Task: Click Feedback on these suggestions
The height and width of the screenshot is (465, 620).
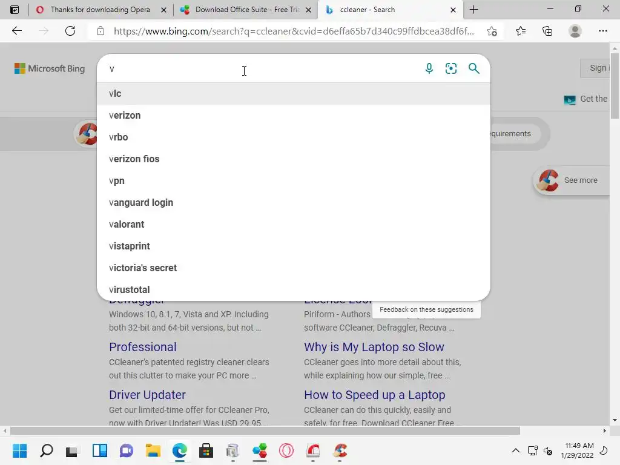Action: 426,309
